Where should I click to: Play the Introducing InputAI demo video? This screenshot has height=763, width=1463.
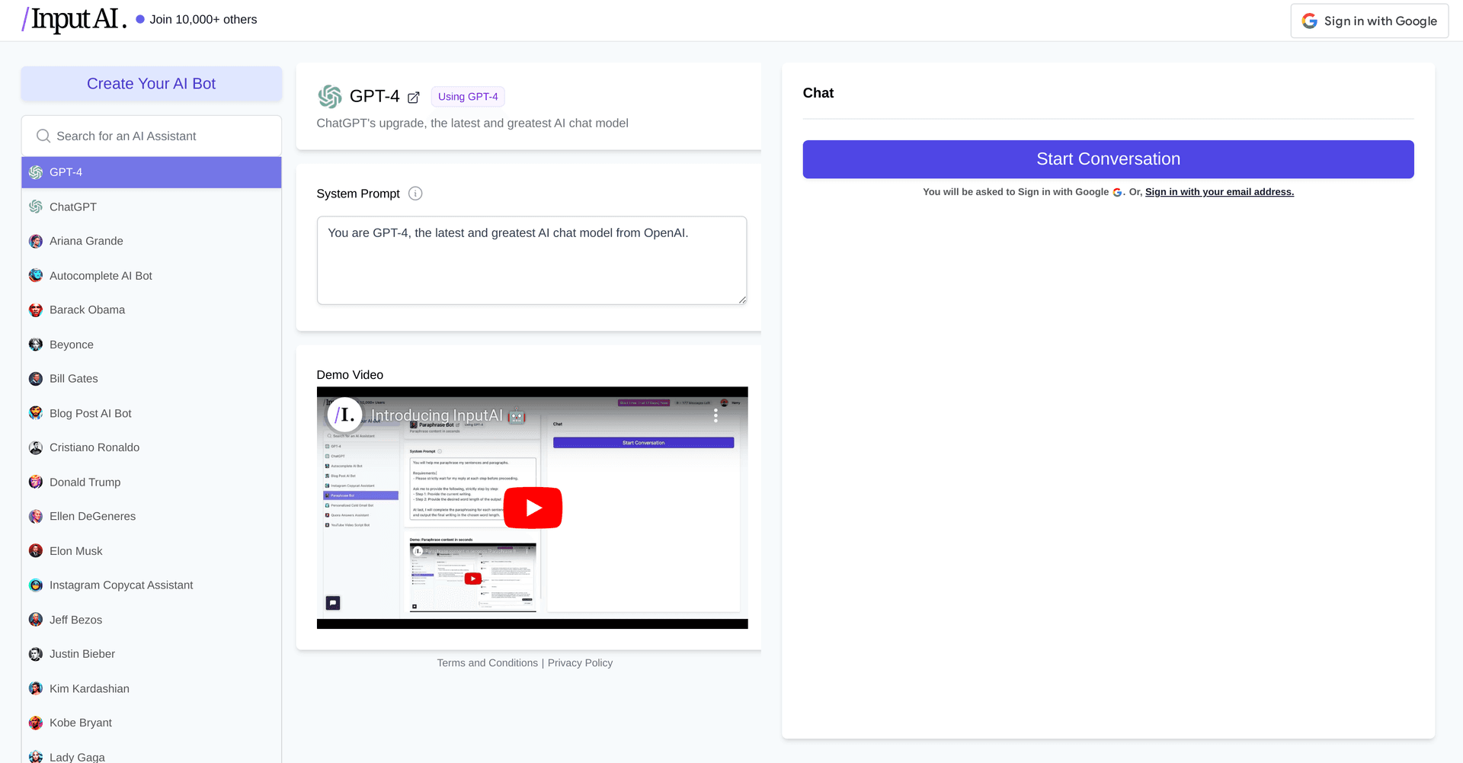click(x=533, y=508)
